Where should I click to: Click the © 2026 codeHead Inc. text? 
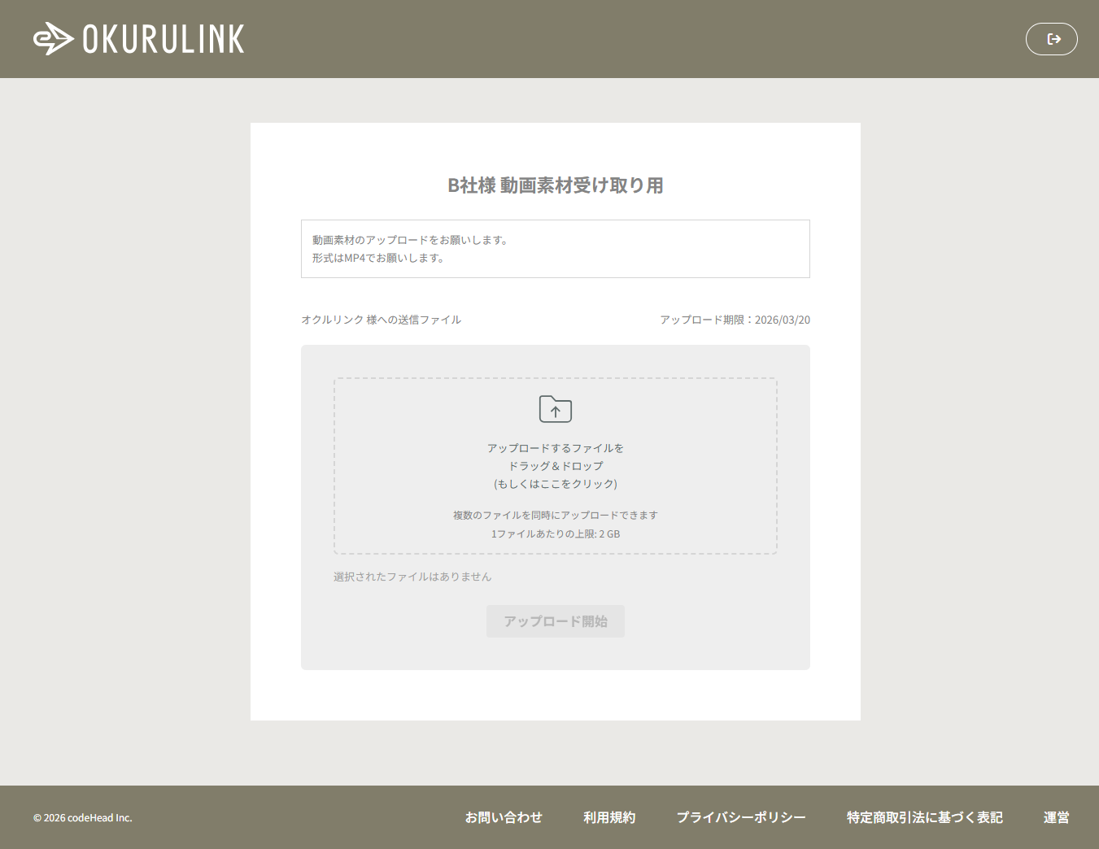pyautogui.click(x=81, y=817)
